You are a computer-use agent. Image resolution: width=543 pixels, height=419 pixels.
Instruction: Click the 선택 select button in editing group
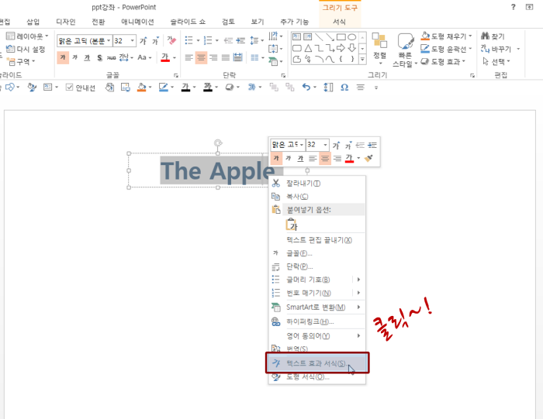(x=497, y=61)
